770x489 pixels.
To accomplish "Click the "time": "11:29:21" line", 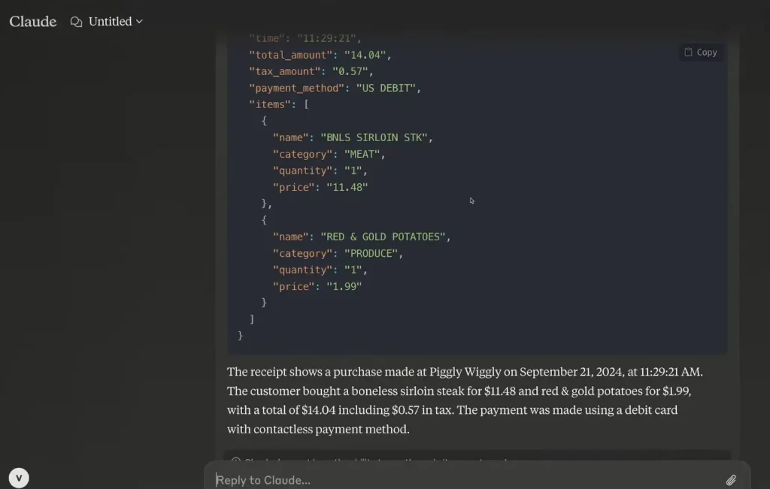I will pyautogui.click(x=305, y=38).
